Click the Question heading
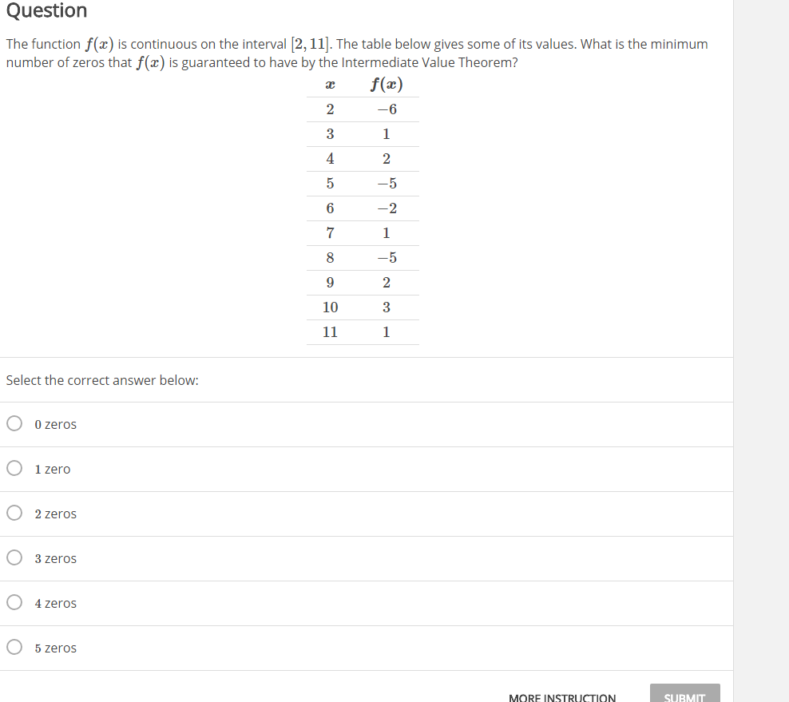789x702 pixels. 44,11
